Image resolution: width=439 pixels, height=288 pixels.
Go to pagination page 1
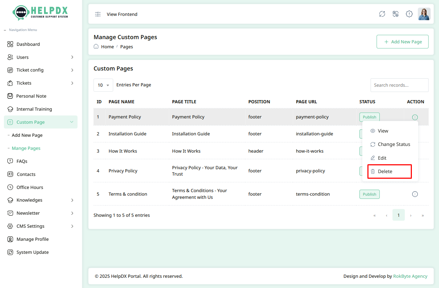pyautogui.click(x=398, y=215)
